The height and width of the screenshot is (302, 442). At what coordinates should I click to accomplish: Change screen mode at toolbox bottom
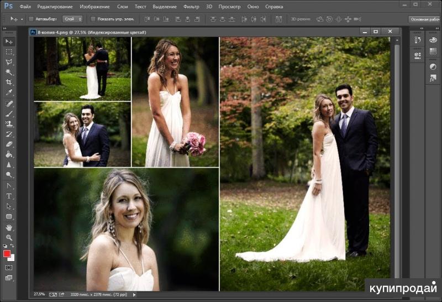(9, 278)
